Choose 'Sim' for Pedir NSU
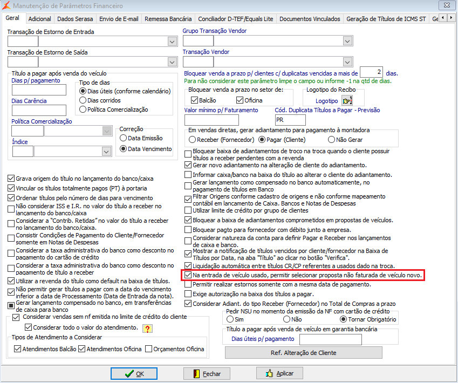The width and height of the screenshot is (458, 383). click(230, 319)
